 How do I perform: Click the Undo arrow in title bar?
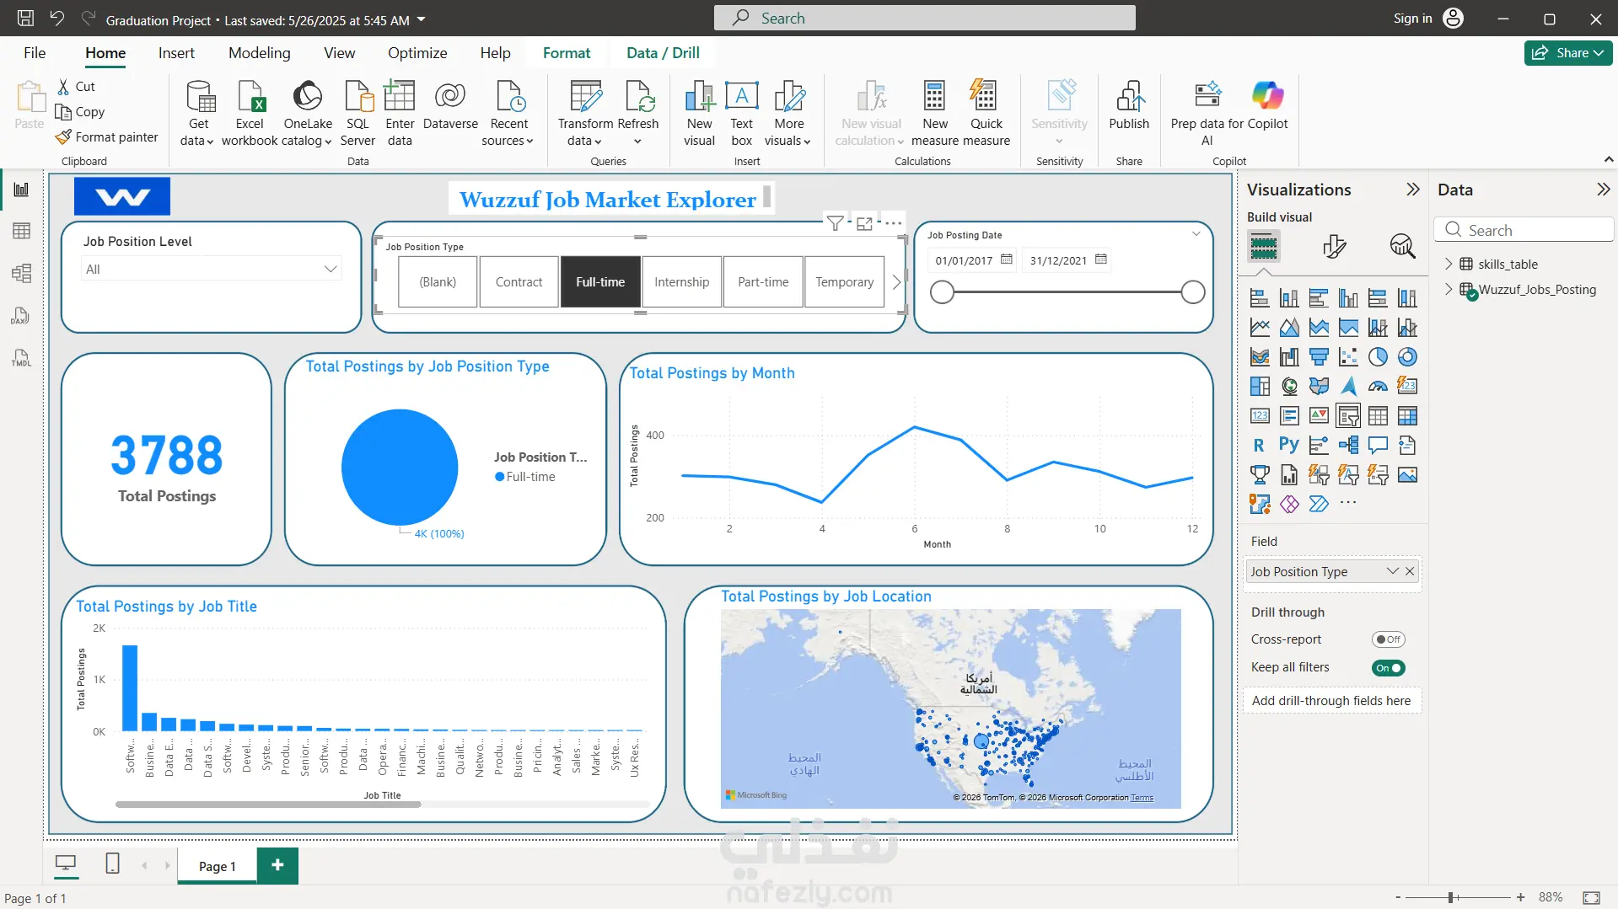pyautogui.click(x=56, y=18)
